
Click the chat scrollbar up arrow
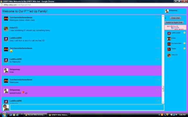[x=163, y=16]
